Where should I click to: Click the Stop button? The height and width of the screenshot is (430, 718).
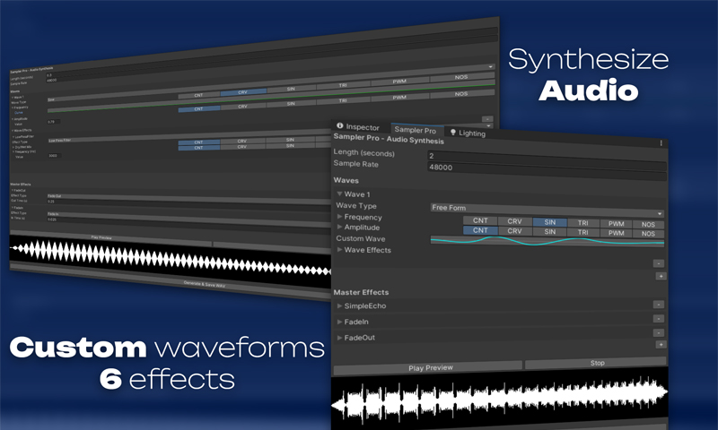click(x=596, y=364)
